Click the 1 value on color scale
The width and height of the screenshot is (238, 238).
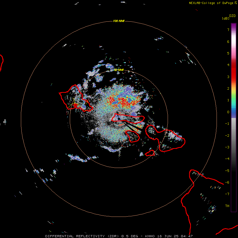[x=228, y=100]
